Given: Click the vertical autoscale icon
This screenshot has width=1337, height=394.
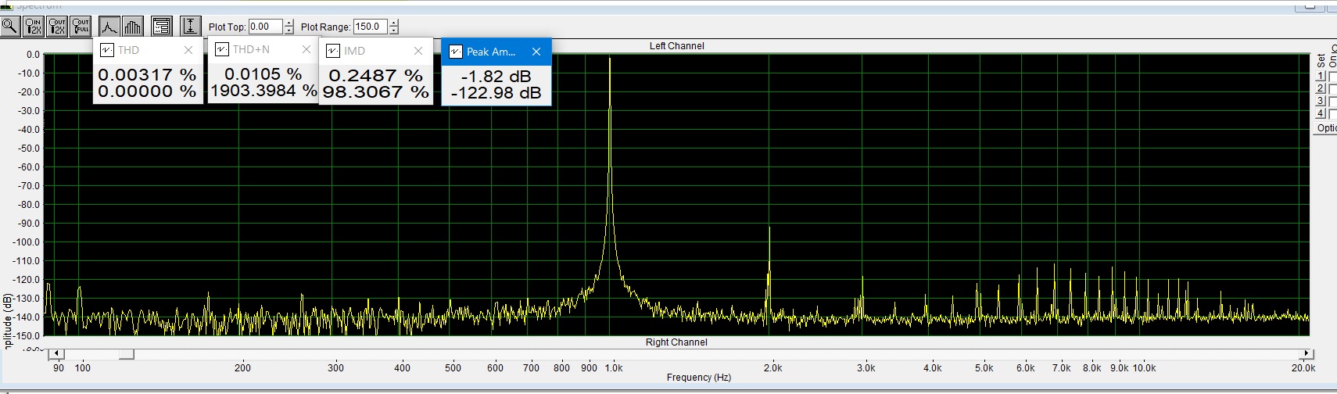Looking at the screenshot, I should click(x=190, y=26).
